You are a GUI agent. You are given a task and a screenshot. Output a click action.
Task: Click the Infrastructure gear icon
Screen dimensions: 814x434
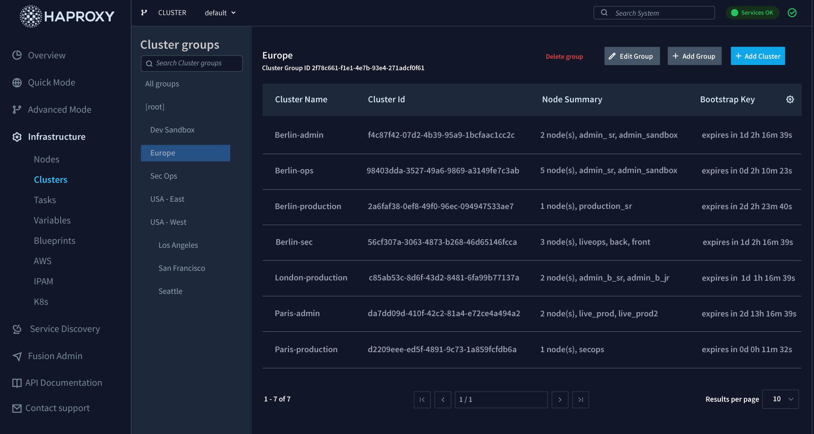tap(17, 137)
